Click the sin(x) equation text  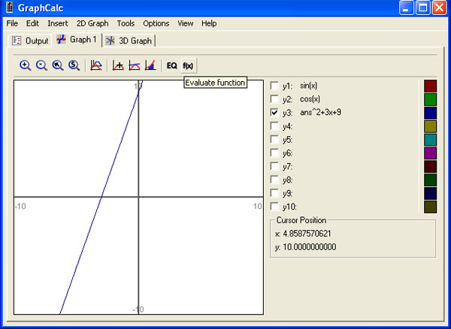coord(309,86)
